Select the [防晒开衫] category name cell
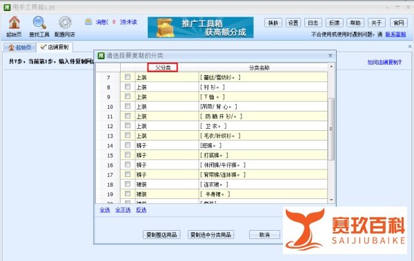Viewport: 414px width, 261px height. [263, 116]
